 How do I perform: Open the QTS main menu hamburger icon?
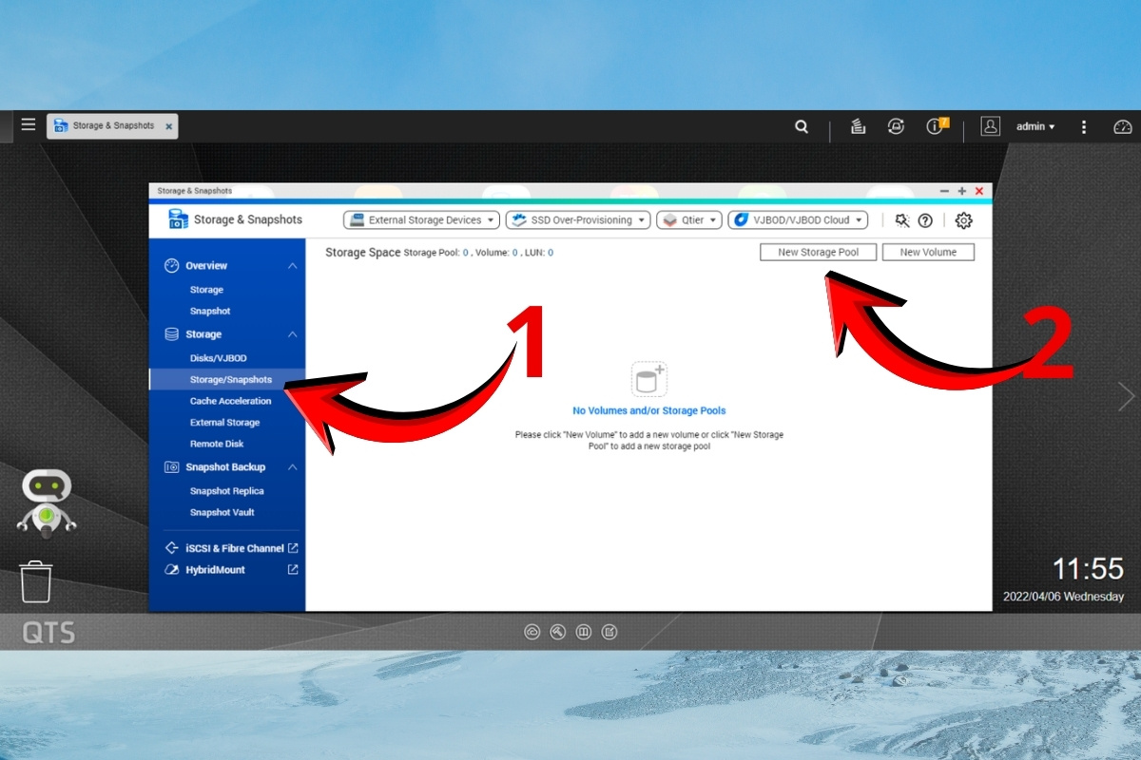click(29, 124)
